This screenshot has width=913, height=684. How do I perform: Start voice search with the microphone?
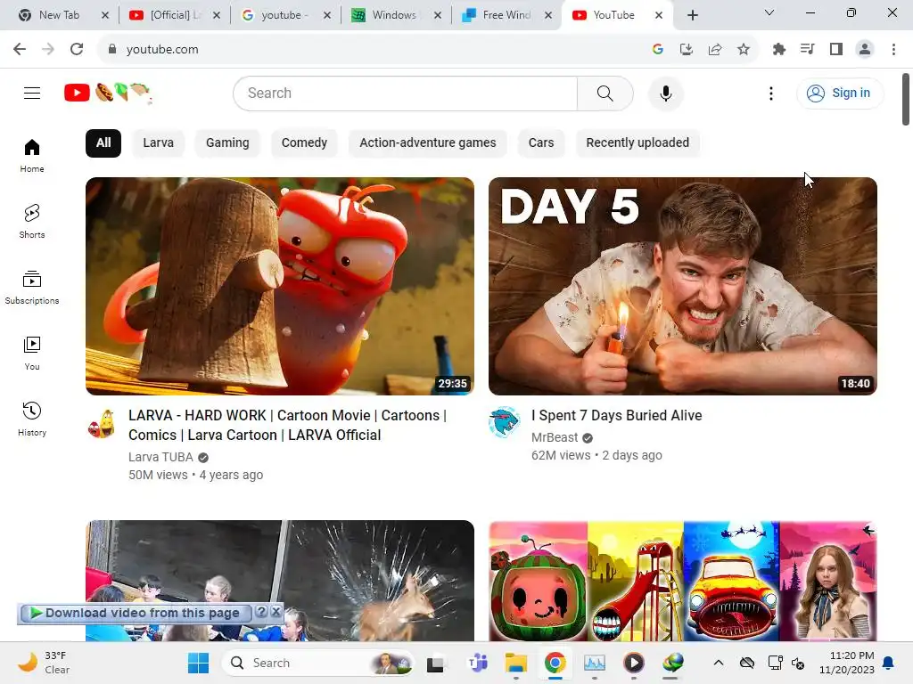click(665, 93)
